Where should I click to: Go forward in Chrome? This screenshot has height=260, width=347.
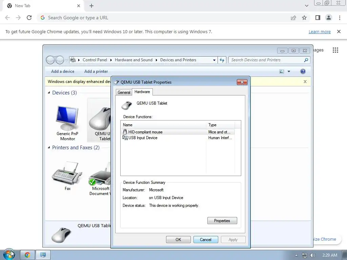18,18
